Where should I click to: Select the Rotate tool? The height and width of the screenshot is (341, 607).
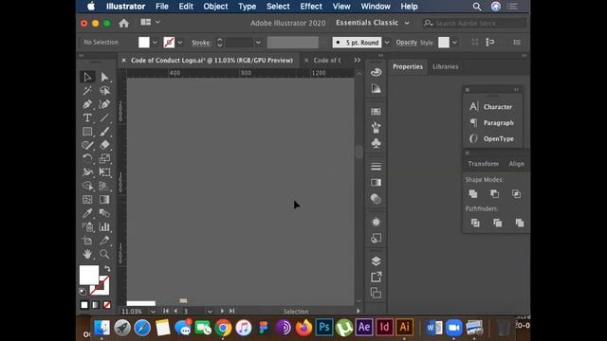click(87, 158)
